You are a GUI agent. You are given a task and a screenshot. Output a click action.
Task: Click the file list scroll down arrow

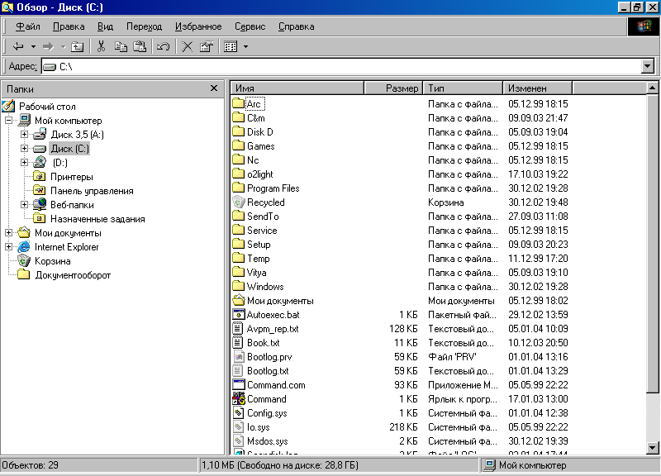(x=652, y=448)
